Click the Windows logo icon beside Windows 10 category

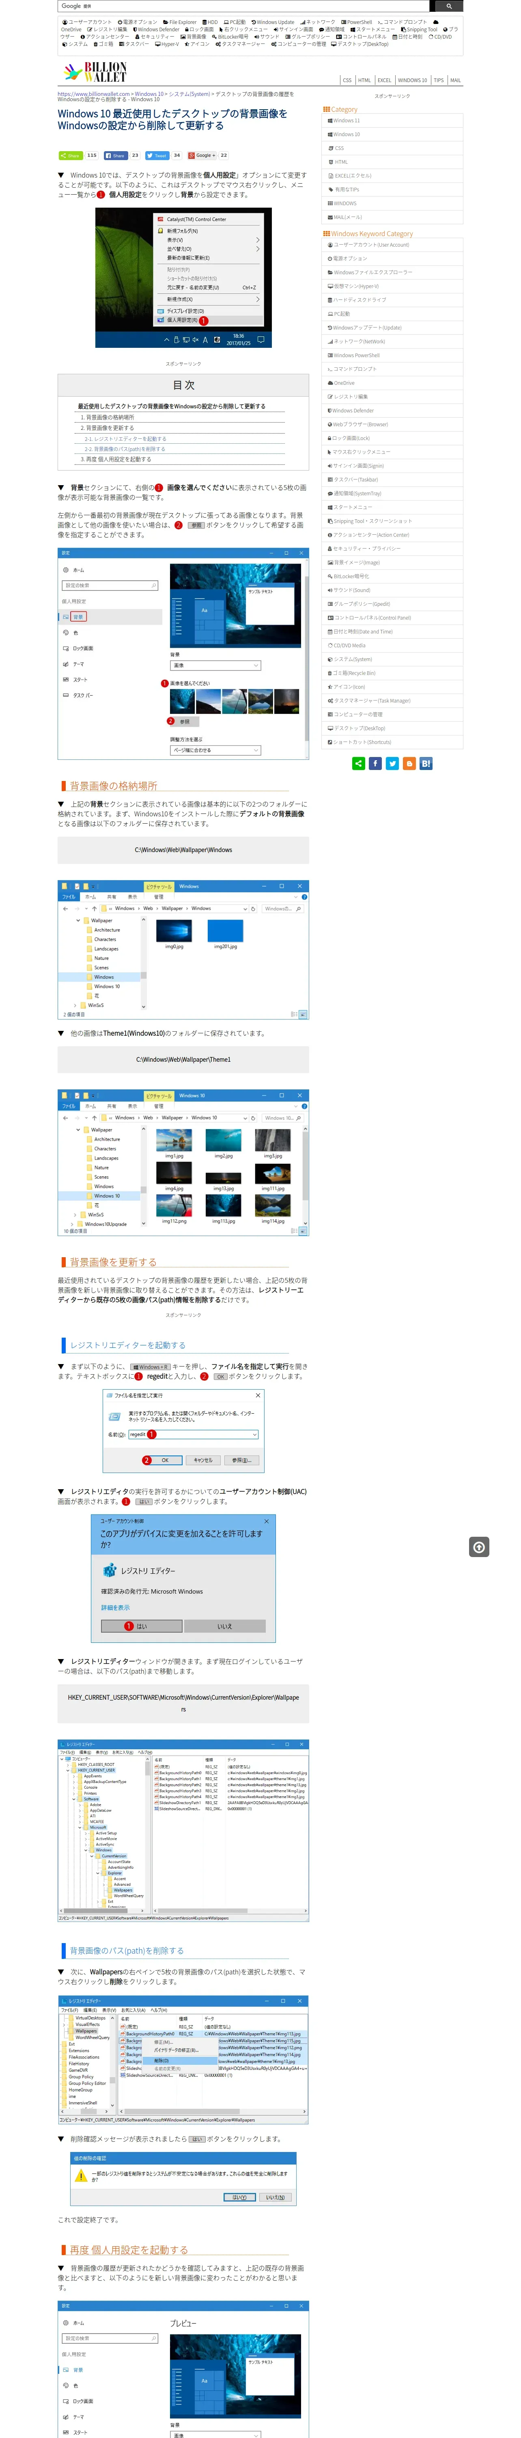pos(330,134)
